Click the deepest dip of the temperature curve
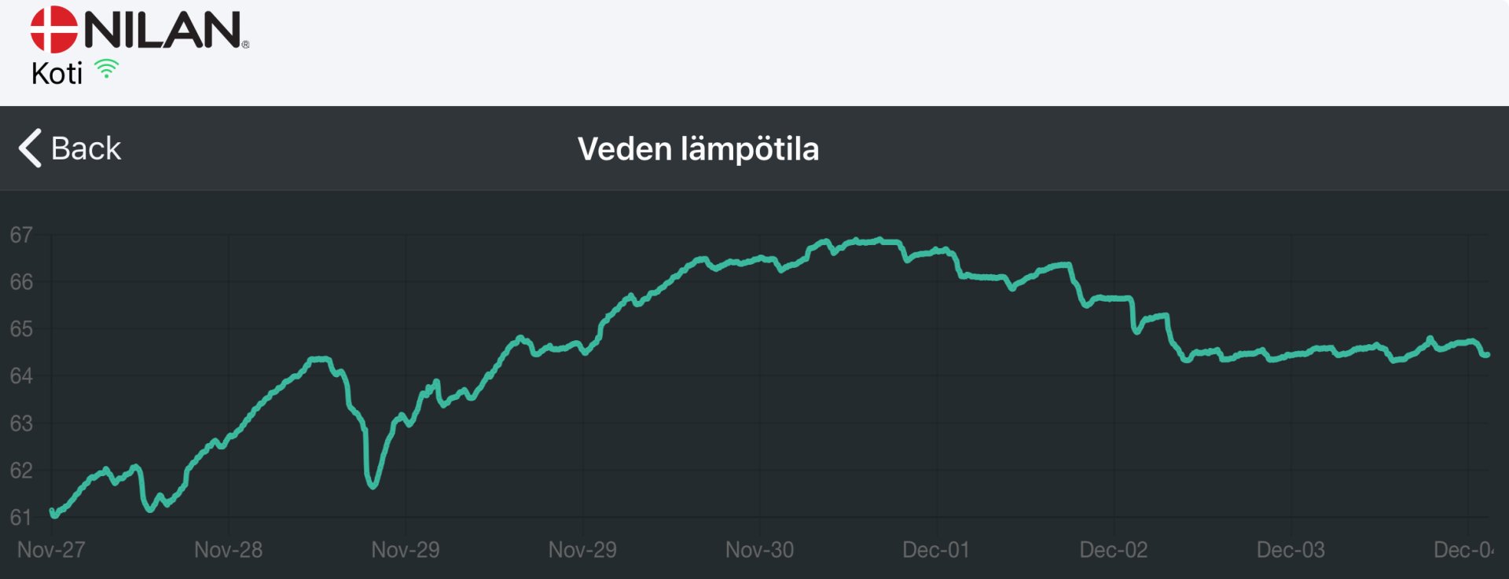Screen dimensions: 1509x579 [x=373, y=486]
